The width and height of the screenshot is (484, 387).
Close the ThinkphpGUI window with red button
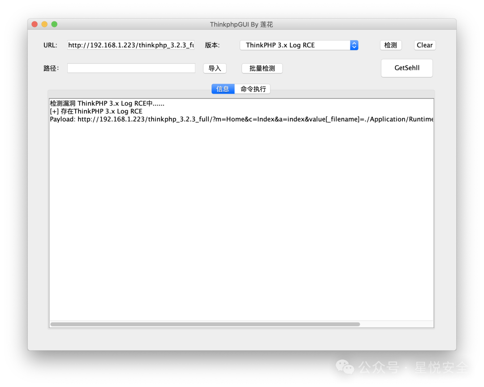35,24
